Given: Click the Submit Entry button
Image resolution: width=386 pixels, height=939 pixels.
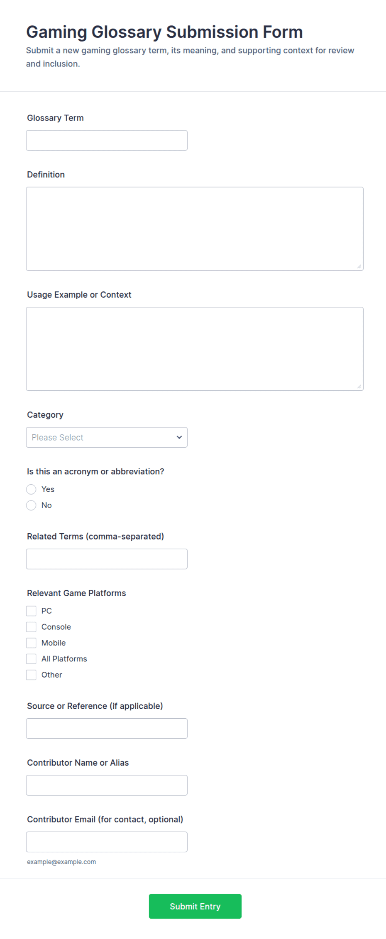Looking at the screenshot, I should click(x=195, y=907).
